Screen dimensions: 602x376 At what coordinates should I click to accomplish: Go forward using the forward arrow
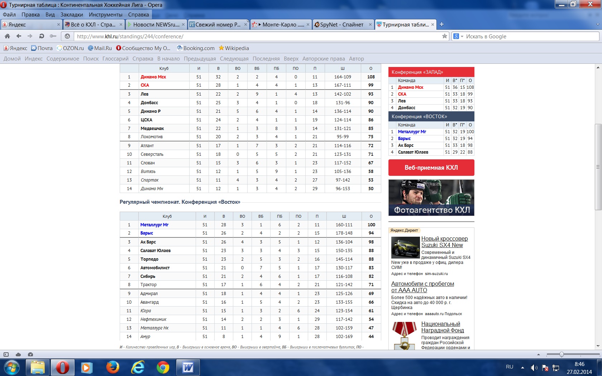(x=30, y=36)
